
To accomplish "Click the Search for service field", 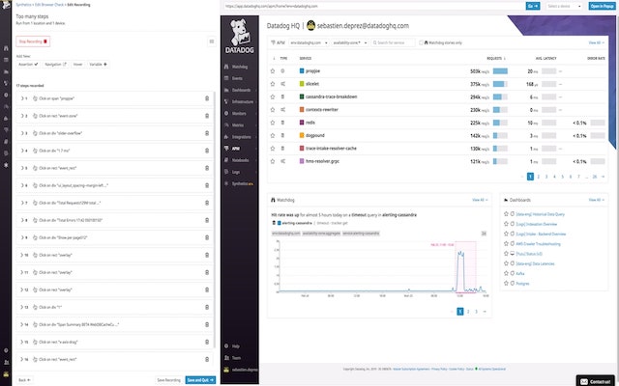I will point(394,42).
